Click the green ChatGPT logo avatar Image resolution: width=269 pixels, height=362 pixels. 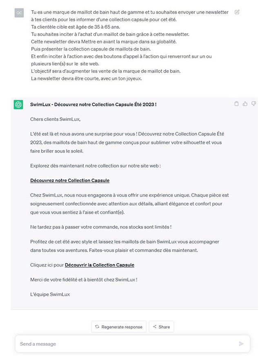tap(18, 104)
